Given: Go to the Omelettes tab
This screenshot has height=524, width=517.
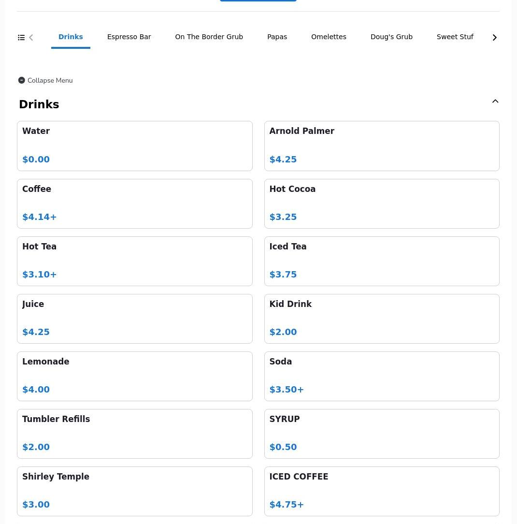Looking at the screenshot, I should [329, 37].
